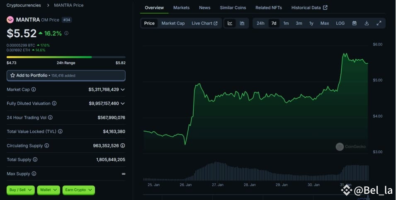The image size is (396, 200).
Task: Open the News tab
Action: [204, 7]
